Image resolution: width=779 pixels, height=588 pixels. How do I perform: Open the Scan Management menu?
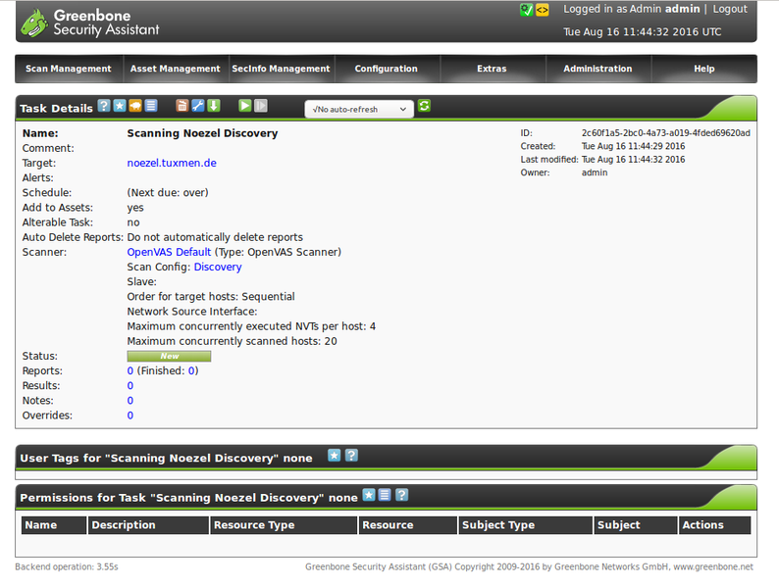point(68,69)
